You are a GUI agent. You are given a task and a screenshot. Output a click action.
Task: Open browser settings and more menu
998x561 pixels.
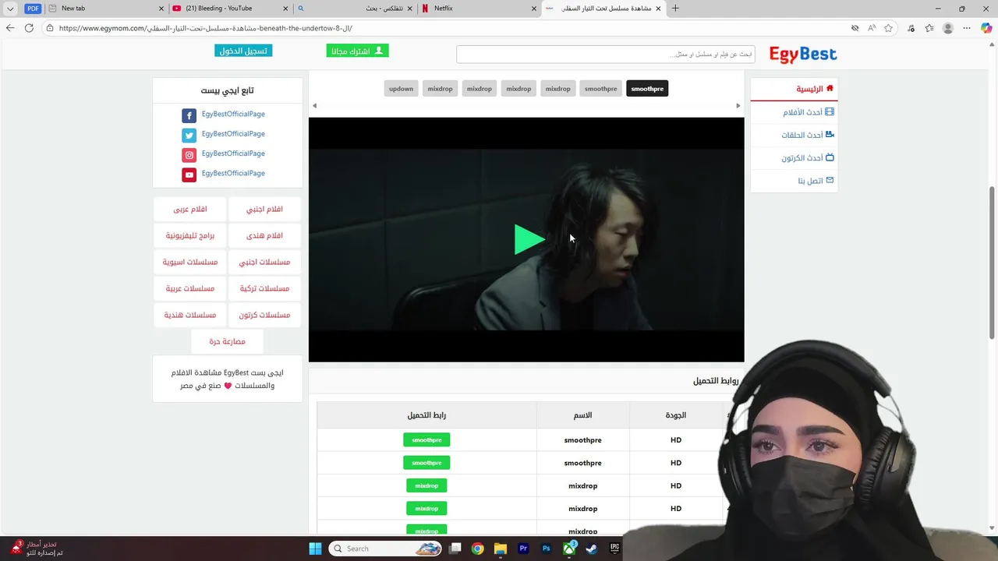point(967,28)
